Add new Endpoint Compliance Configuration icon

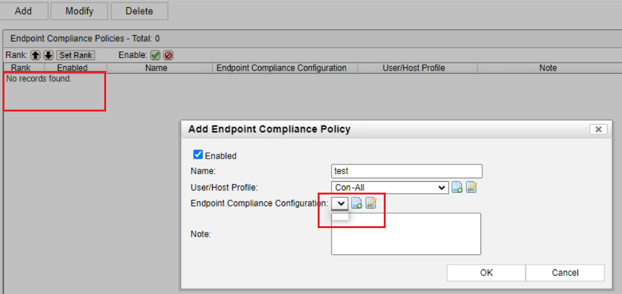click(x=357, y=203)
